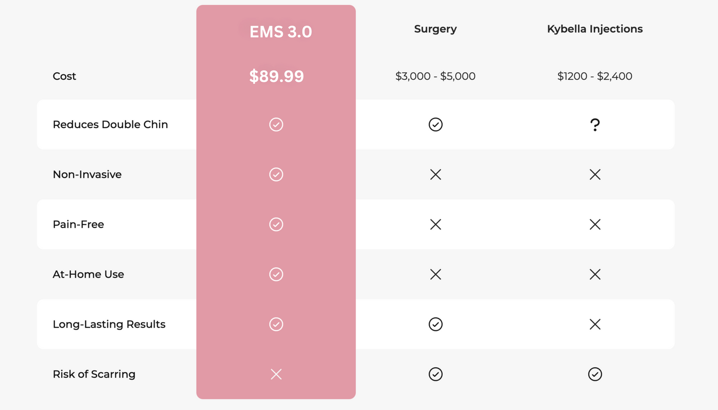Click Surgery checkmark in Reduces Double Chin row

pos(436,124)
